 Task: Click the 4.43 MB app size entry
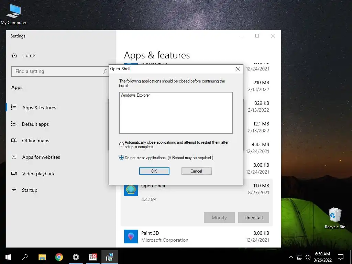[260, 144]
